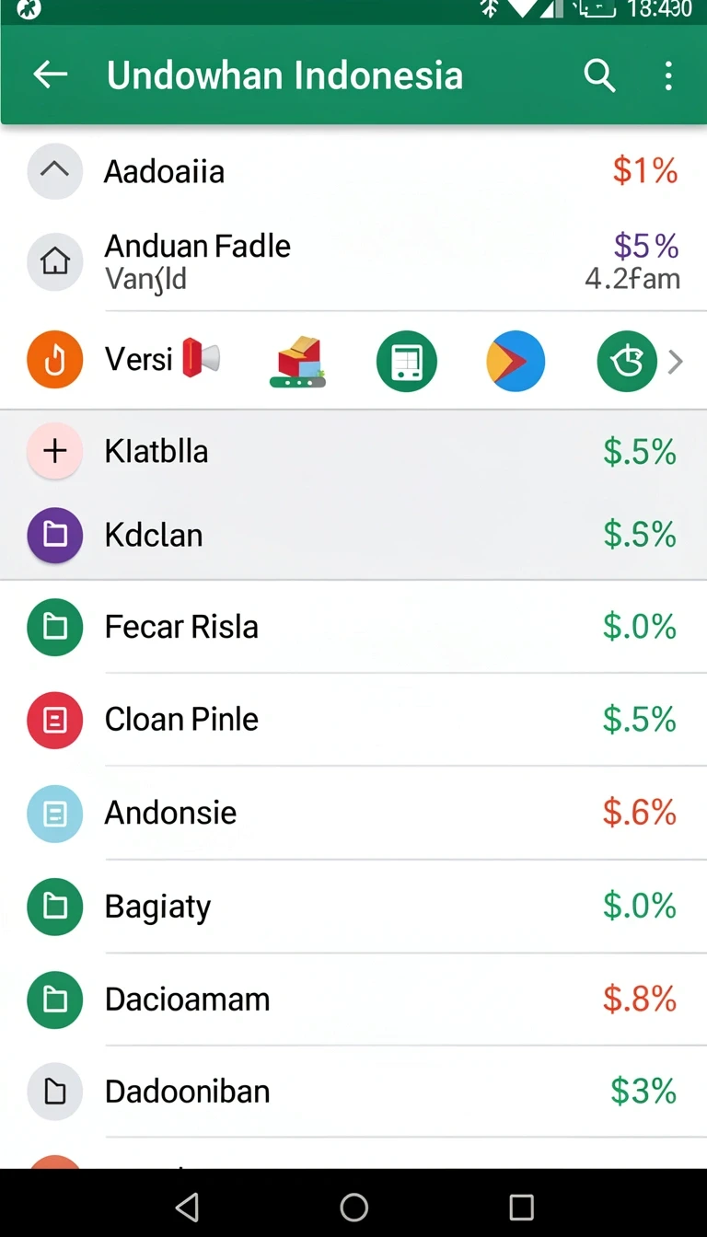Select the red Cloan Pinle icon
This screenshot has width=707, height=1237.
coord(55,720)
